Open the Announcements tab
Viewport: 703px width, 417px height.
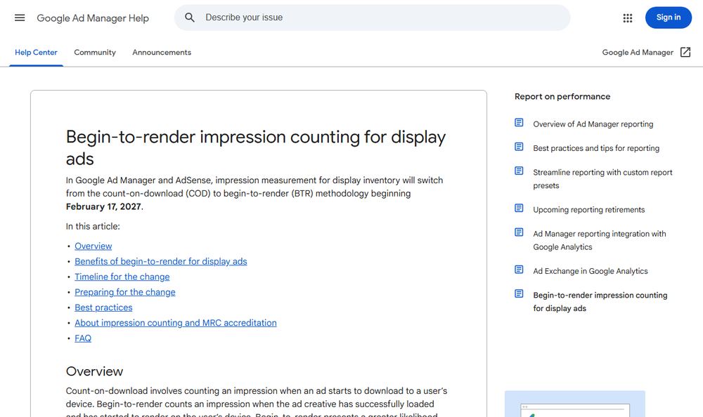[162, 53]
